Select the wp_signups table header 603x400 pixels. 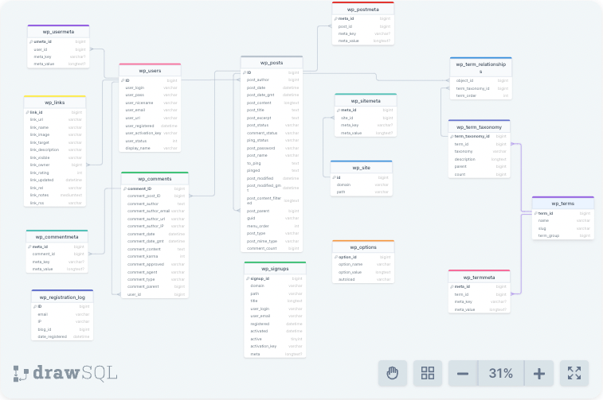[275, 269]
